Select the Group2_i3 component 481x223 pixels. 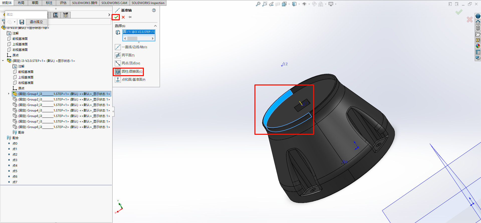[61, 99]
